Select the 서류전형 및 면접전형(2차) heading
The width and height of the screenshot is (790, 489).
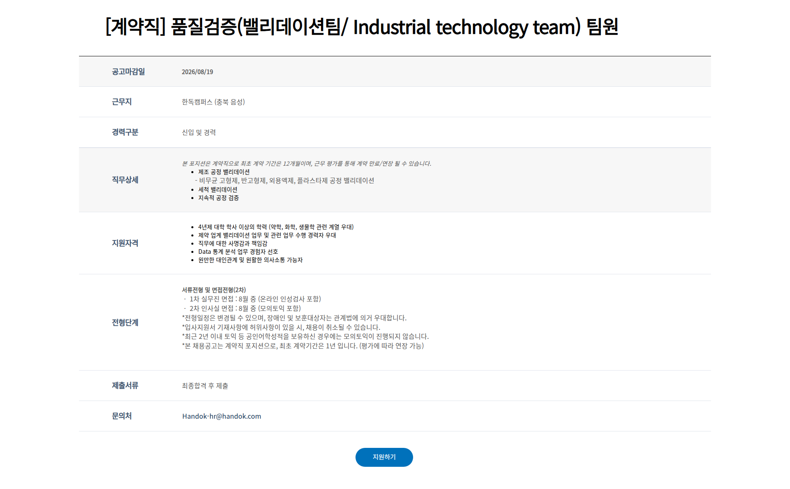tap(214, 290)
